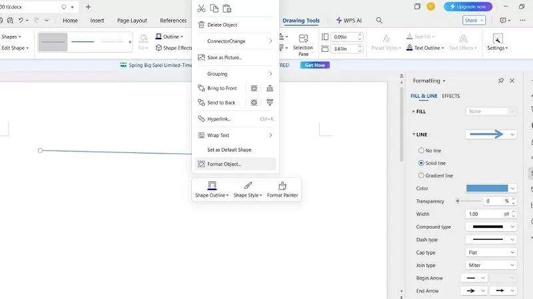Switch to the EFFECTS tab
This screenshot has height=299, width=533.
point(450,96)
